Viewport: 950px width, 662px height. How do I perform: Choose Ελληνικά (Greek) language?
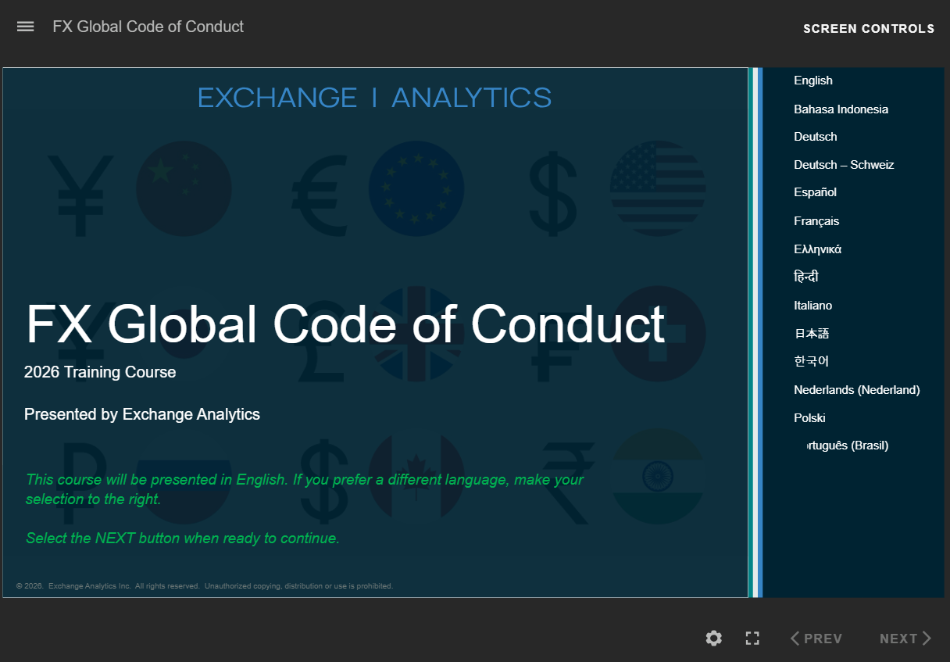817,249
